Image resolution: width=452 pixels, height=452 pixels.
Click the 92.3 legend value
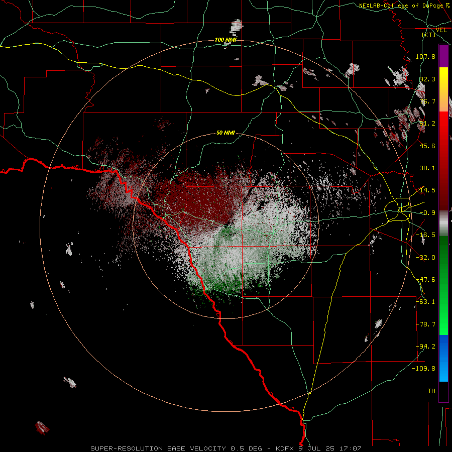(427, 79)
